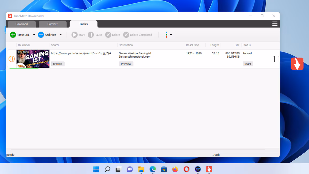Open taskbar Search magnifier

click(x=107, y=169)
